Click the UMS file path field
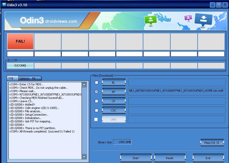Screen dimensions: 229x163 [x=177, y=120]
